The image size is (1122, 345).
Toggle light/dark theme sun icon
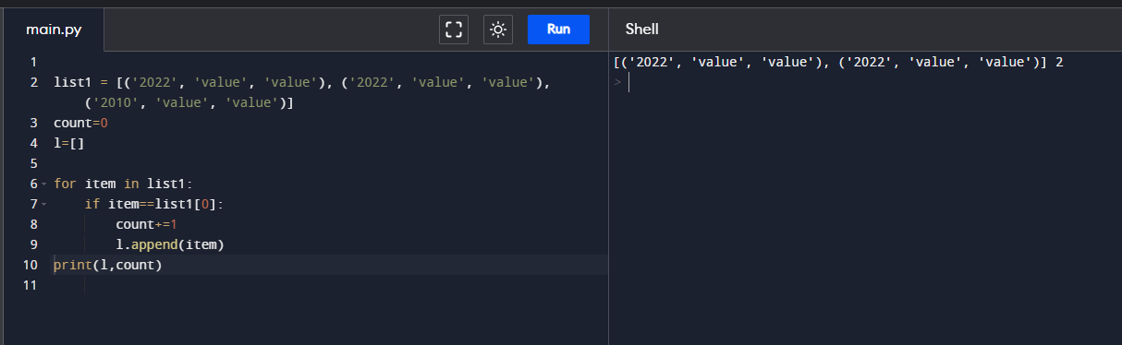coord(498,30)
